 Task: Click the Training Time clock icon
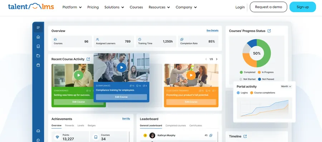click(140, 39)
